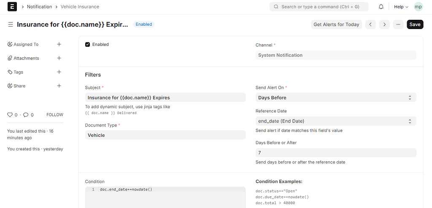Uncheck the Enabled checkbox

tap(88, 45)
